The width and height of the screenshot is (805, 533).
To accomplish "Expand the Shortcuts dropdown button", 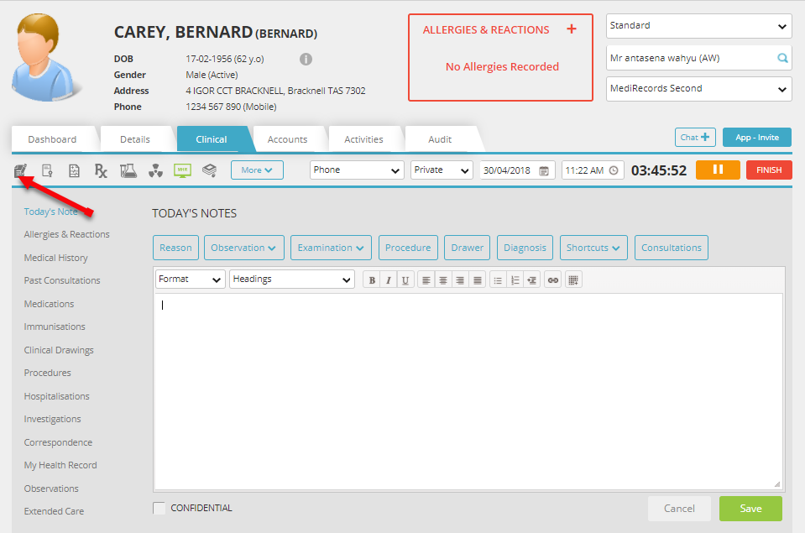I will pyautogui.click(x=593, y=248).
